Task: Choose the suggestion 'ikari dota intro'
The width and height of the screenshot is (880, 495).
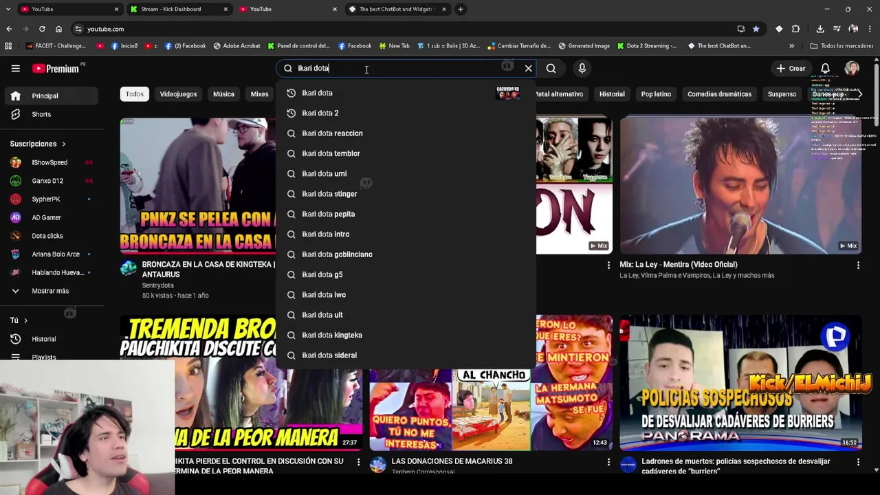Action: pyautogui.click(x=406, y=234)
